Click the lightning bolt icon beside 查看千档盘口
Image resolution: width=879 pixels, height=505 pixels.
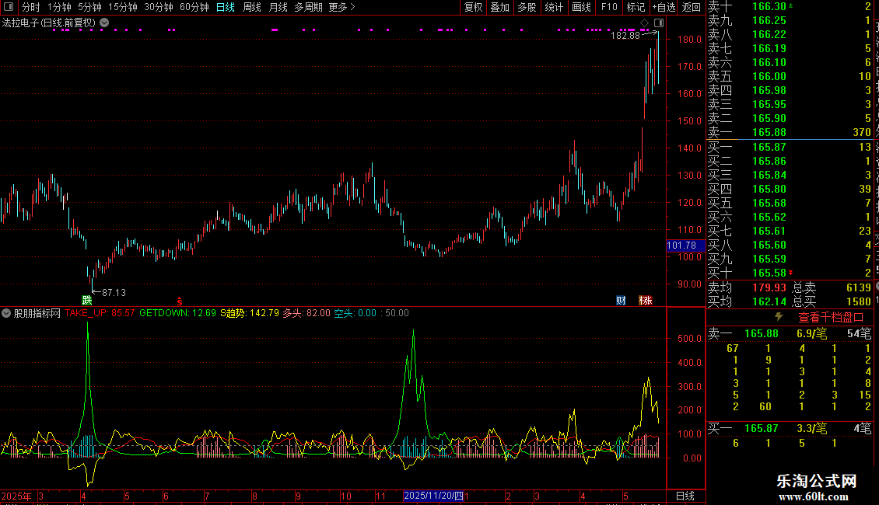coord(779,317)
